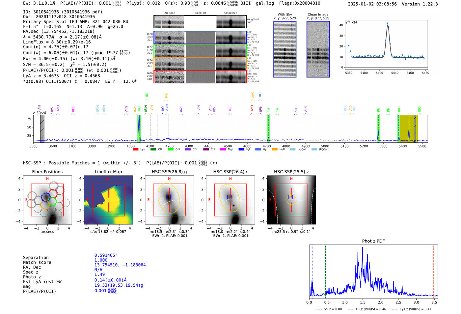Click the hatched gray band near 3550 Å
Screen dimensions: 461x314
tap(42, 128)
